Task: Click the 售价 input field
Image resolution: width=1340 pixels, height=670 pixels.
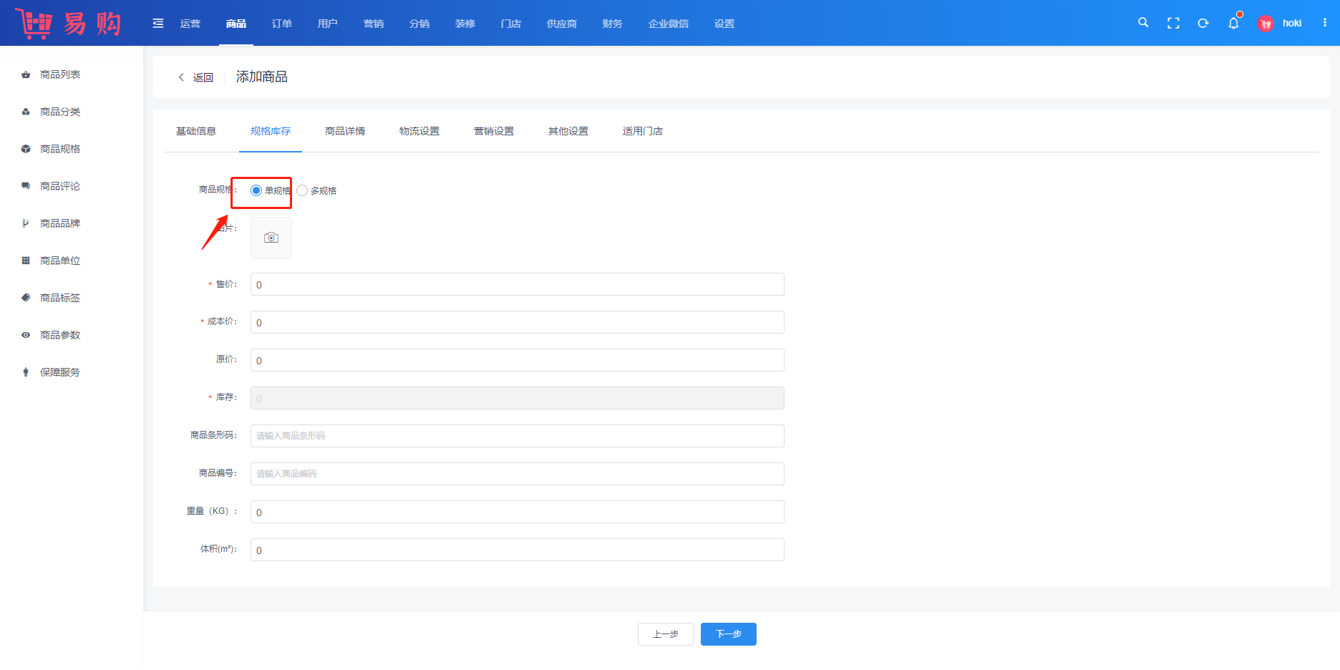Action: (x=517, y=284)
